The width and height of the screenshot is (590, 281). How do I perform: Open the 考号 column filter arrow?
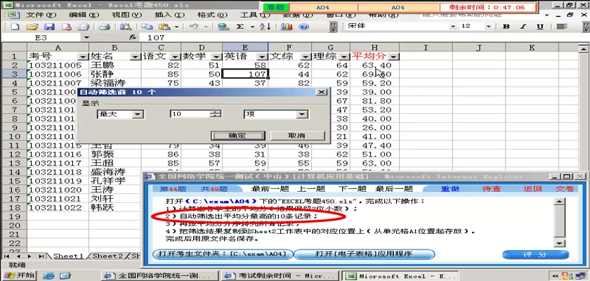83,56
